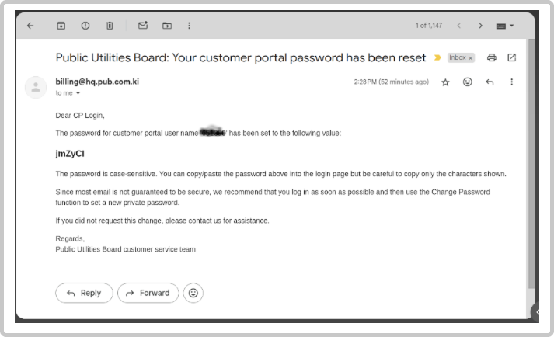554x337 pixels.
Task: Open the Move to folder icon
Action: click(167, 26)
